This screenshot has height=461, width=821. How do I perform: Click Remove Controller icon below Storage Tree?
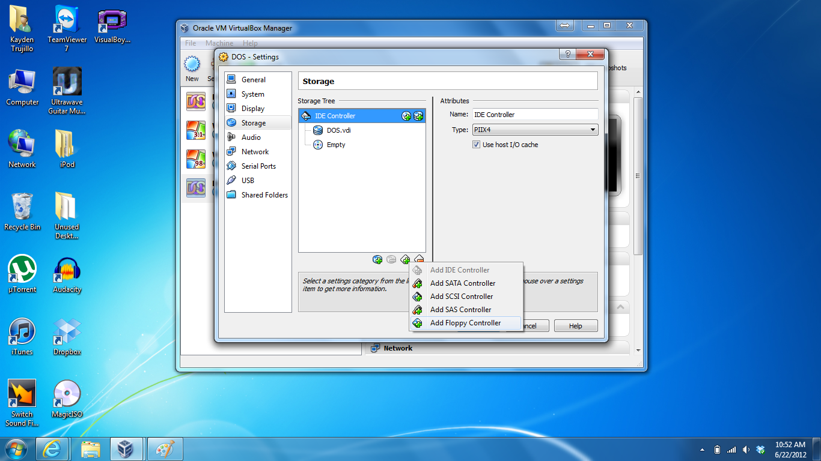419,259
